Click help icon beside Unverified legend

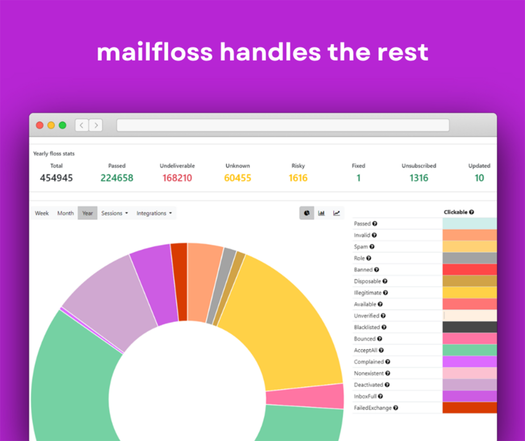tap(383, 316)
